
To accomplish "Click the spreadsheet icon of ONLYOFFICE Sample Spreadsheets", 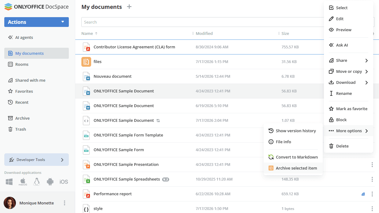I will (86, 179).
